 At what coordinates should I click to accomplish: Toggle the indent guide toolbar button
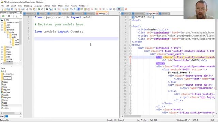coord(78,9)
